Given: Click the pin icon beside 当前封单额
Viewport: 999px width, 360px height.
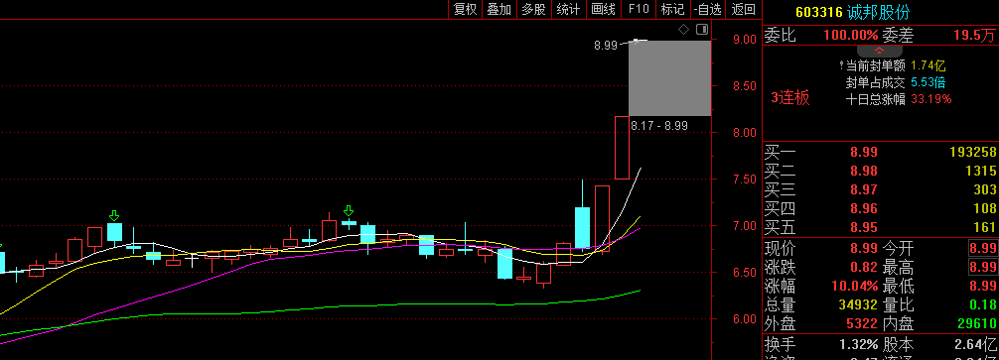Looking at the screenshot, I should point(842,65).
